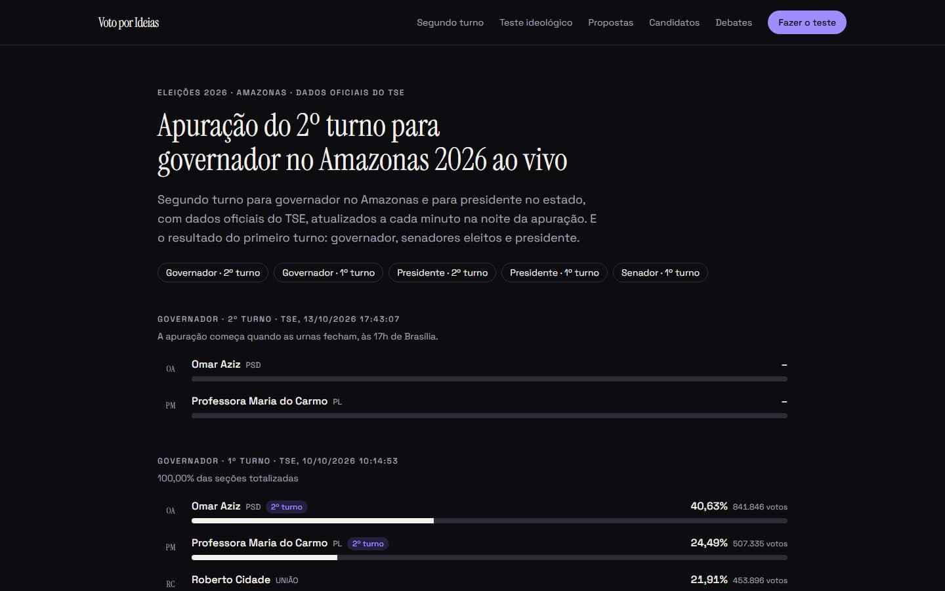Screen dimensions: 945x591
Task: Click the "21,91%" percentage for Roberto Cidade
Action: click(709, 580)
